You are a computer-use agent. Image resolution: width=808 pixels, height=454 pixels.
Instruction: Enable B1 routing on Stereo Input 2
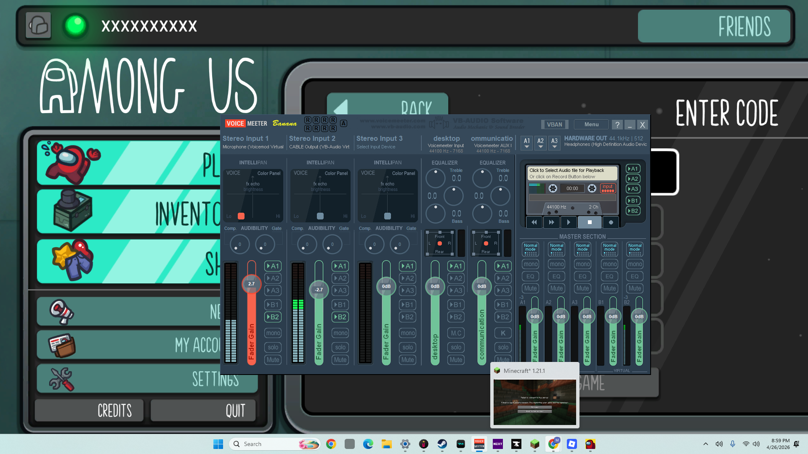pyautogui.click(x=340, y=305)
